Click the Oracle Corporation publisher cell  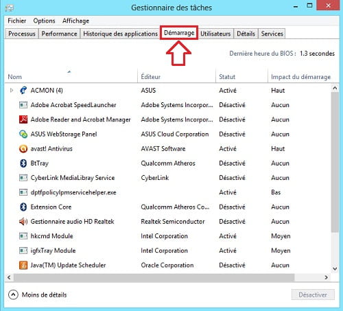[x=167, y=265]
